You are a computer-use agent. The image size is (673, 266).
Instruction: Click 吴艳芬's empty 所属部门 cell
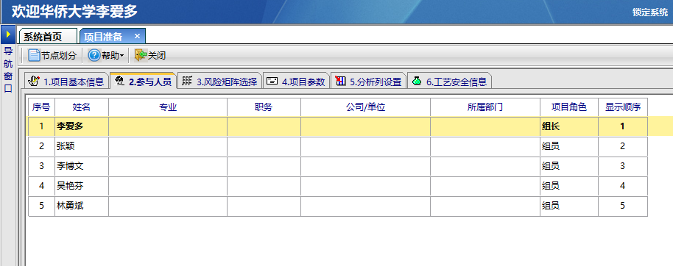[x=485, y=186]
